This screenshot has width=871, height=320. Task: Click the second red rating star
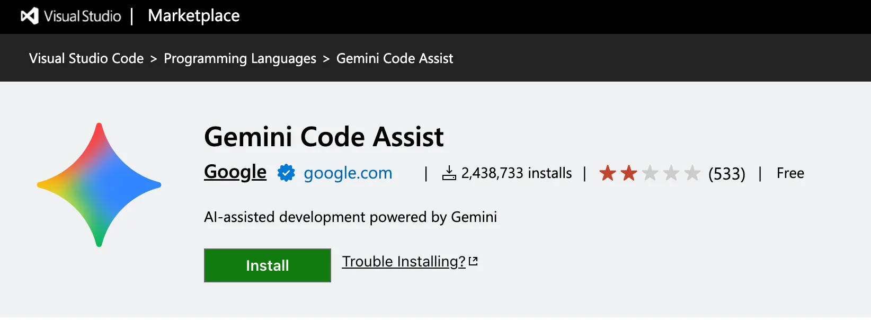click(629, 173)
